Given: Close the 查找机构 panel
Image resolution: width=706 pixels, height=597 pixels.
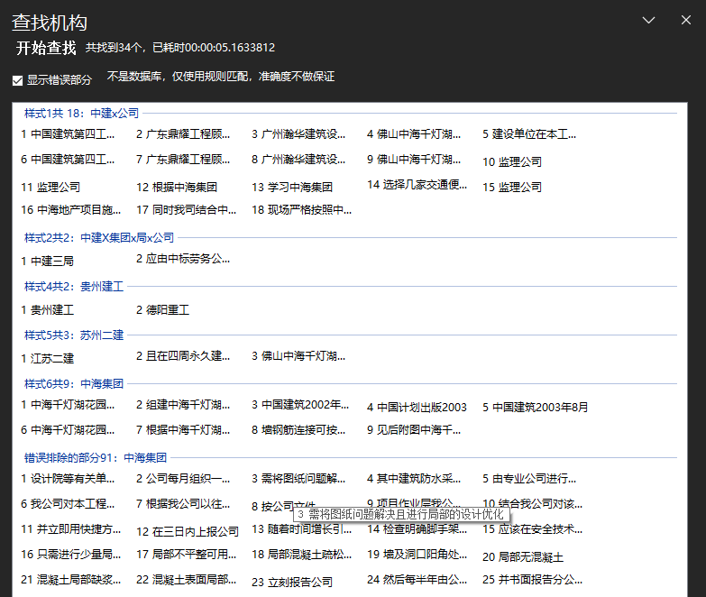Looking at the screenshot, I should [683, 20].
